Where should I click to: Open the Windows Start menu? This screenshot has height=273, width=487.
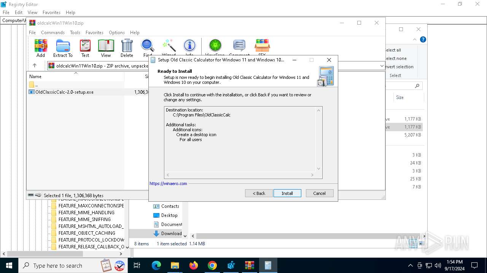pyautogui.click(x=9, y=265)
